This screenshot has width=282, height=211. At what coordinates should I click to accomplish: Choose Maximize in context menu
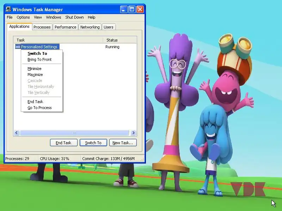point(42,75)
